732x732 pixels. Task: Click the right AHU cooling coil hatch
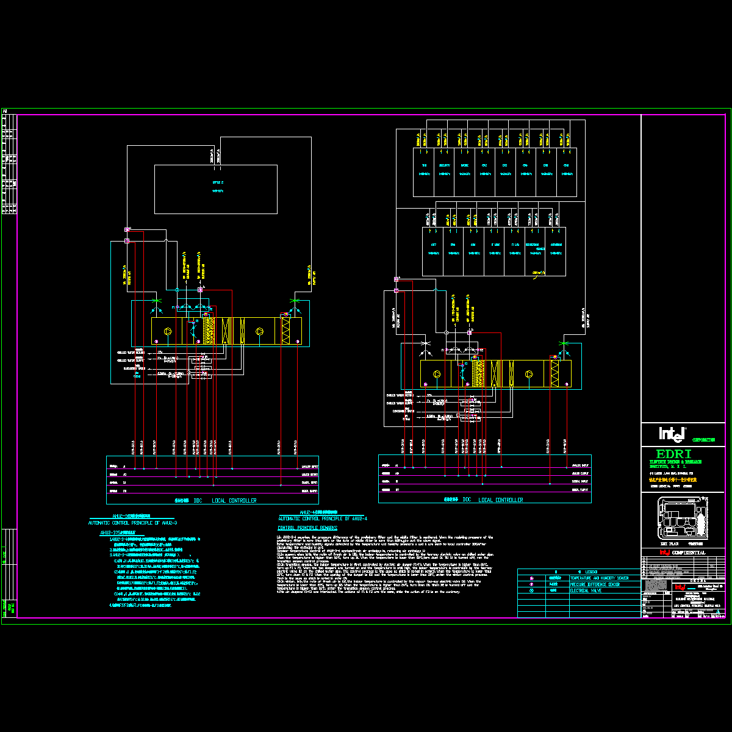click(x=478, y=373)
